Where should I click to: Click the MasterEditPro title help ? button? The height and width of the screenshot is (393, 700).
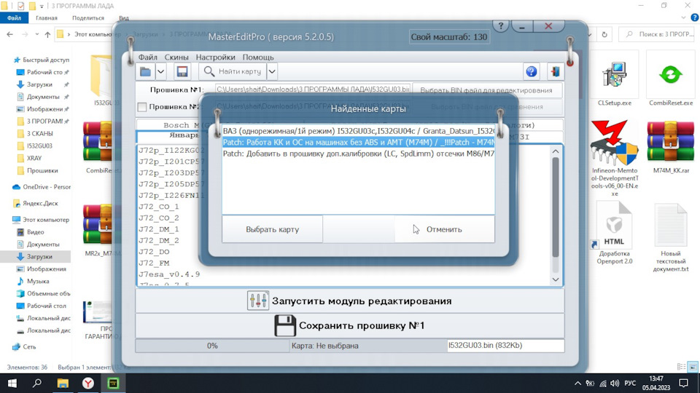[x=501, y=26]
